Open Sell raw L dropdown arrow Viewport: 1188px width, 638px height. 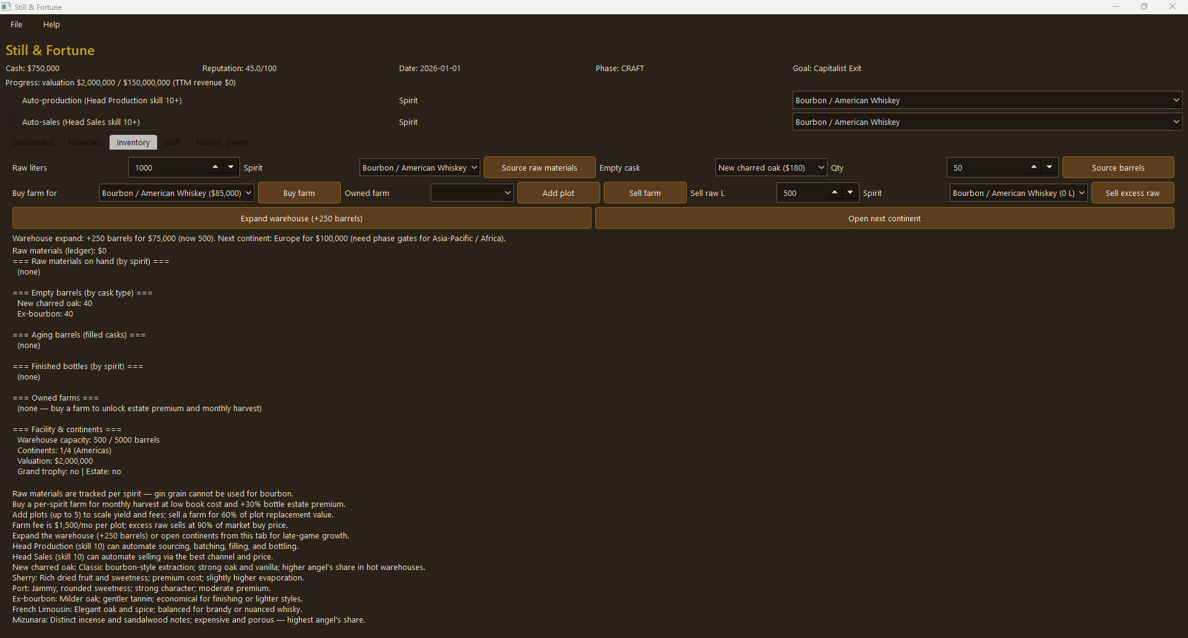coord(850,192)
